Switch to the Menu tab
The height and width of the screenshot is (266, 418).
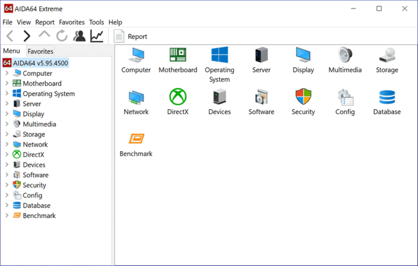point(11,51)
